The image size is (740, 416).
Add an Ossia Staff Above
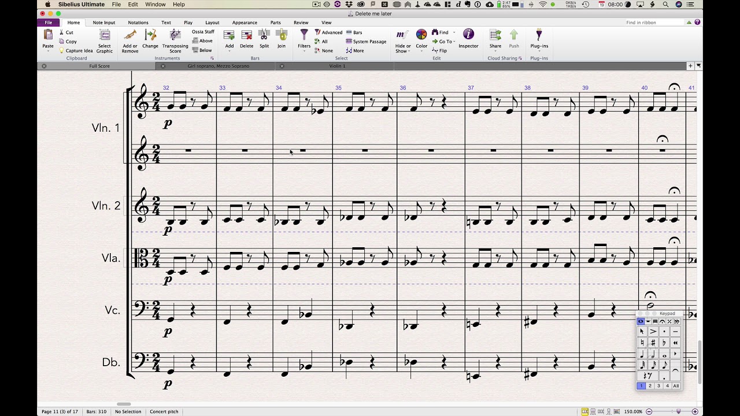click(202, 41)
